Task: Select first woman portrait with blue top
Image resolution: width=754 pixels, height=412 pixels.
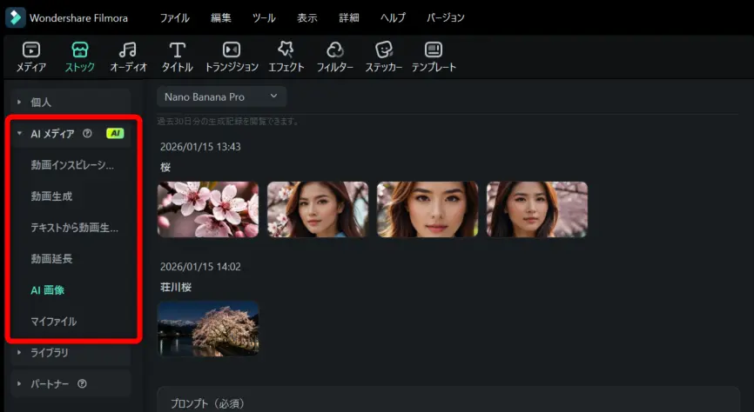Action: point(318,209)
